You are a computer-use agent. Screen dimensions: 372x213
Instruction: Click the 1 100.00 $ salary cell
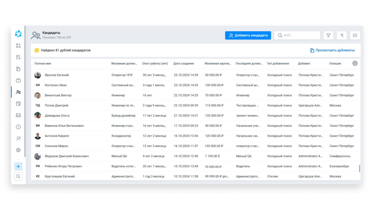[212, 156]
